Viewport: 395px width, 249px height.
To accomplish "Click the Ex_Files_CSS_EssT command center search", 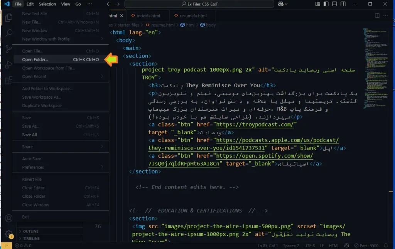I will (199, 4).
